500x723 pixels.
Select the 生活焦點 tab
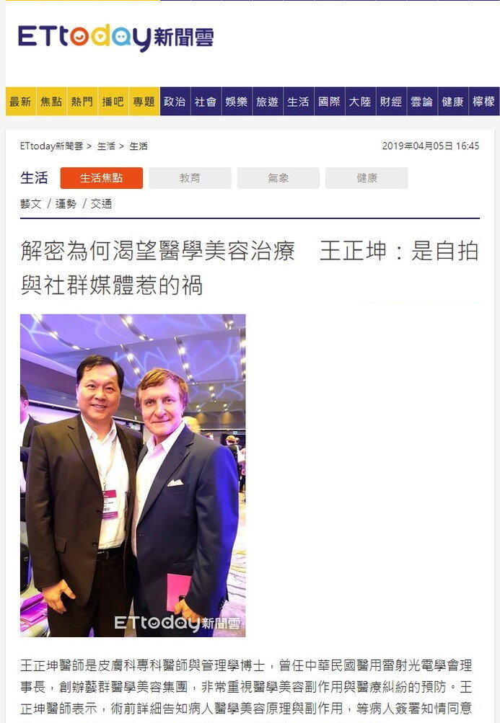click(102, 178)
